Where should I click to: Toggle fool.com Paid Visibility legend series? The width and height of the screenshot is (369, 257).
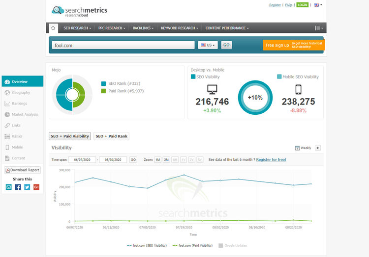(x=192, y=246)
